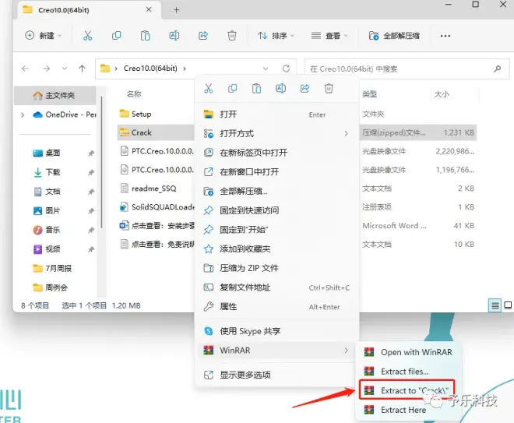Expand the chevron after the Creo10.0(64bit) breadcrumb
The width and height of the screenshot is (514, 423).
(x=185, y=69)
